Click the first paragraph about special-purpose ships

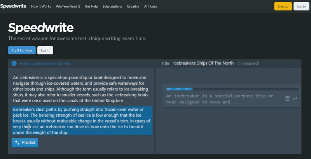pyautogui.click(x=80, y=89)
